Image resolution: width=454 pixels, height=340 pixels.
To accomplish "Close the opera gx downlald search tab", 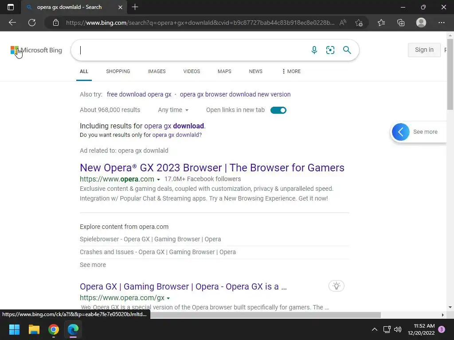I will (x=120, y=7).
